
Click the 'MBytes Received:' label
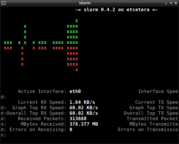(x=43, y=124)
